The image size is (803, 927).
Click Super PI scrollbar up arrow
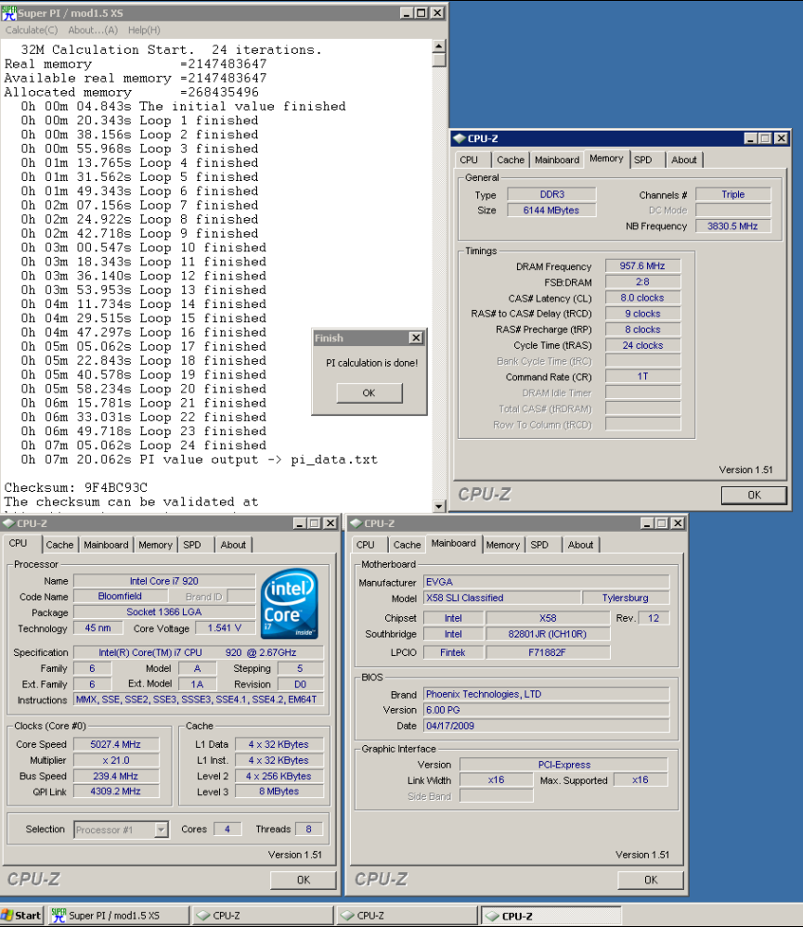[439, 46]
